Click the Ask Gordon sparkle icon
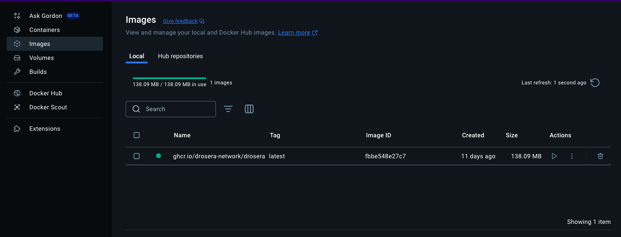Viewport: 621px width, 237px height. pyautogui.click(x=17, y=16)
